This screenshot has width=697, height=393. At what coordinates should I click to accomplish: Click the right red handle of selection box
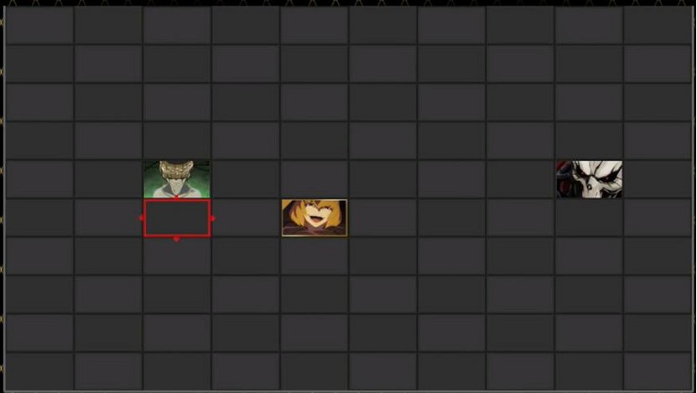(212, 218)
